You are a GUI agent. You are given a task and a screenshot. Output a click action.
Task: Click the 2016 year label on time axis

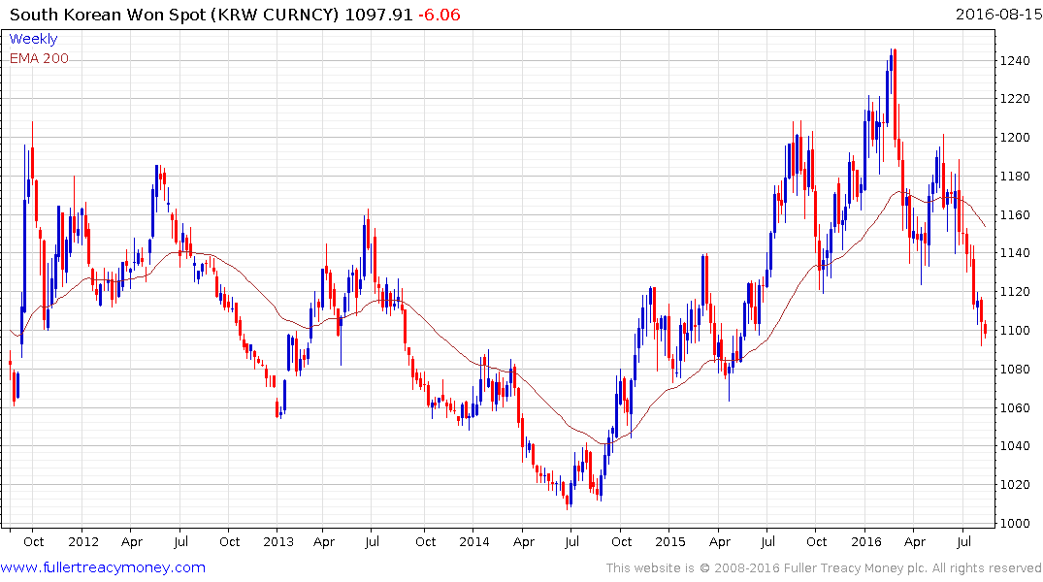pos(866,541)
